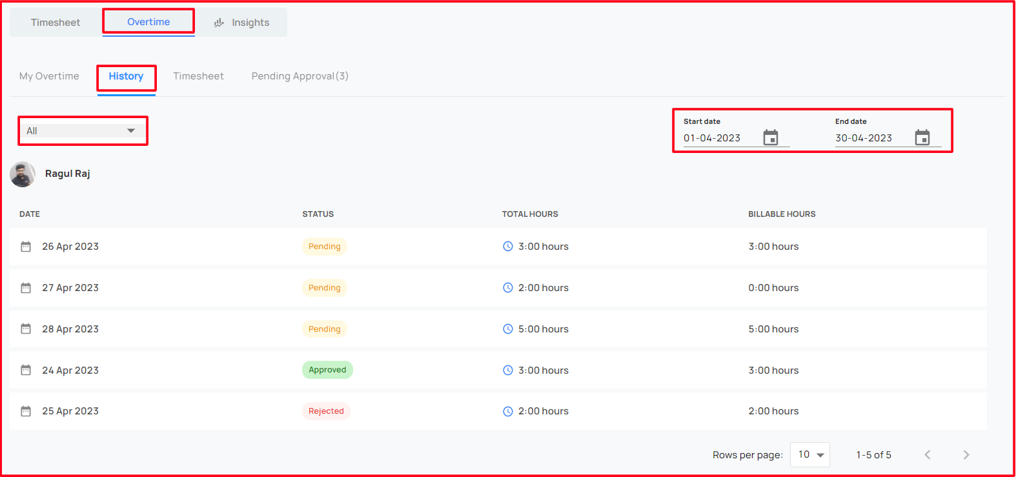Click 5:00 hours in billable hours column

(773, 329)
